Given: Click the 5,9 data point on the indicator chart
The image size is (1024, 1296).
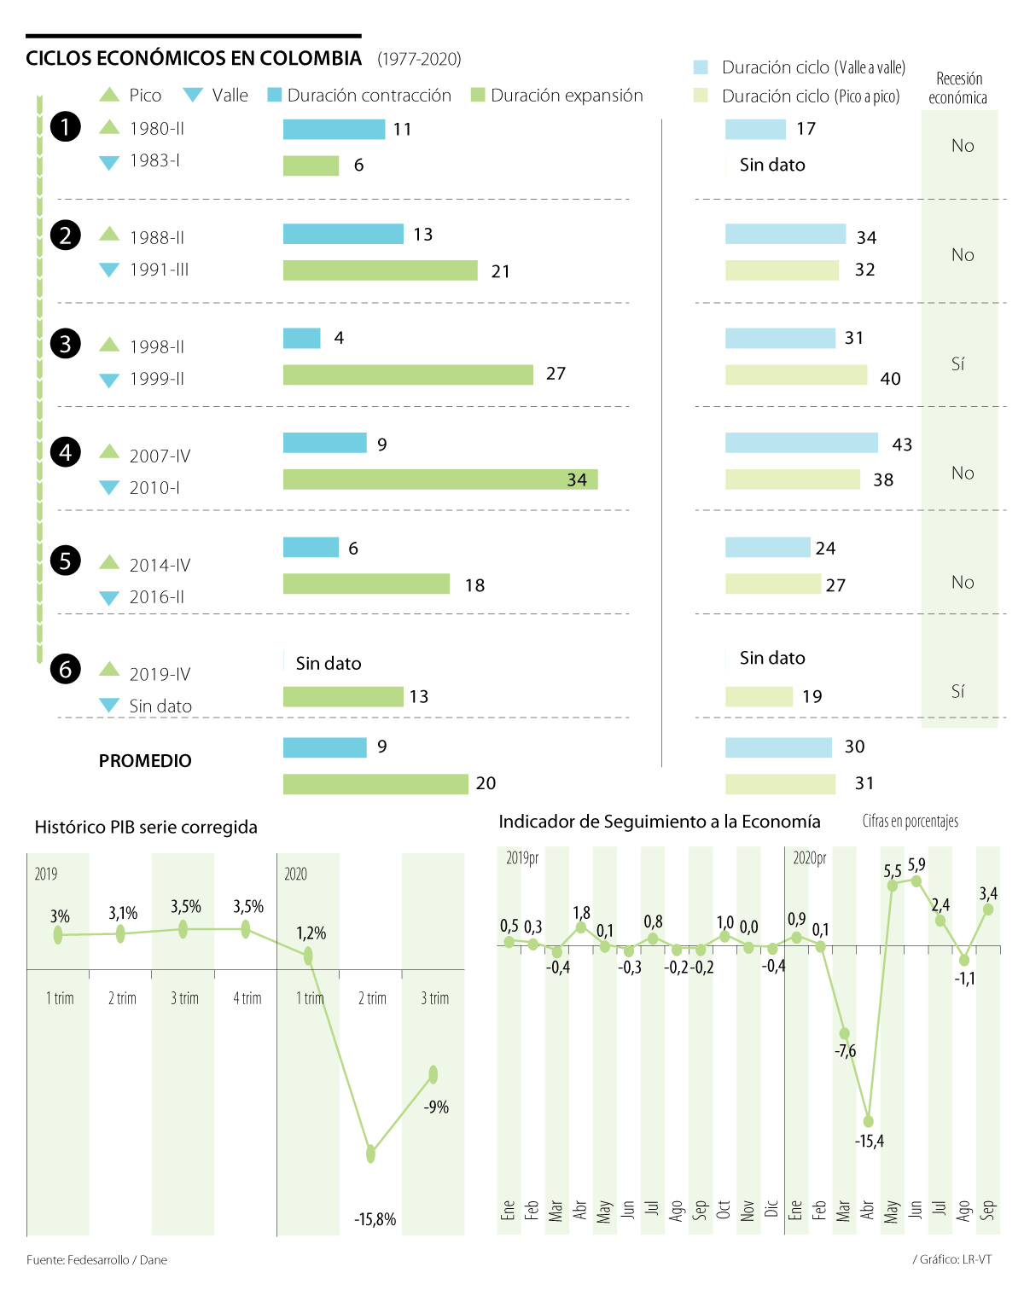Looking at the screenshot, I should pos(916,880).
